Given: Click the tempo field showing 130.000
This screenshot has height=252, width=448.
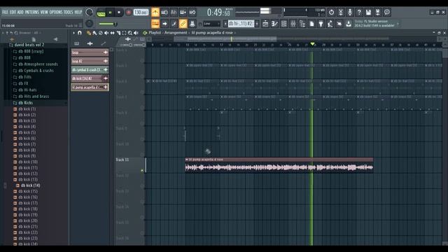Looking at the screenshot, I should click(141, 13).
